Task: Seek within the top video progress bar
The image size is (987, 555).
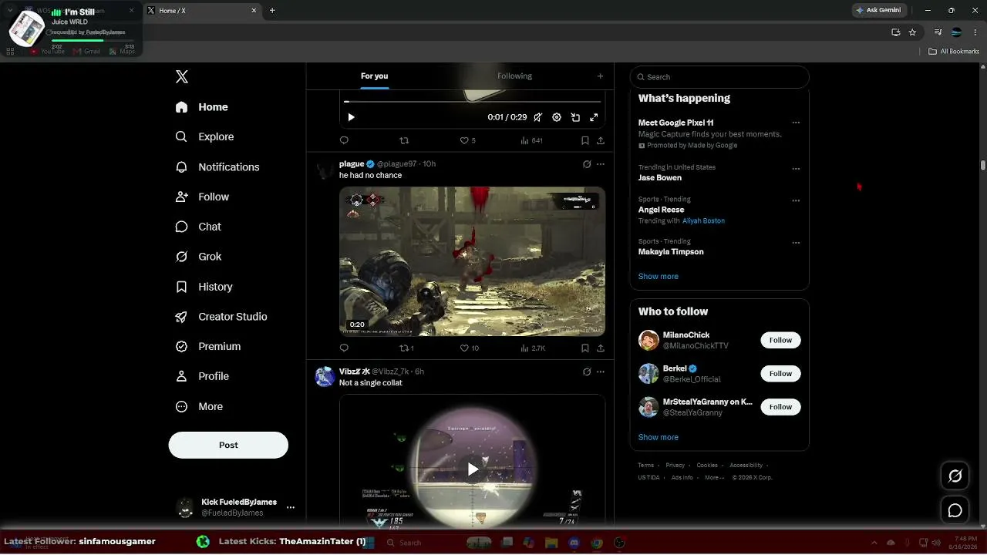Action: tap(472, 102)
